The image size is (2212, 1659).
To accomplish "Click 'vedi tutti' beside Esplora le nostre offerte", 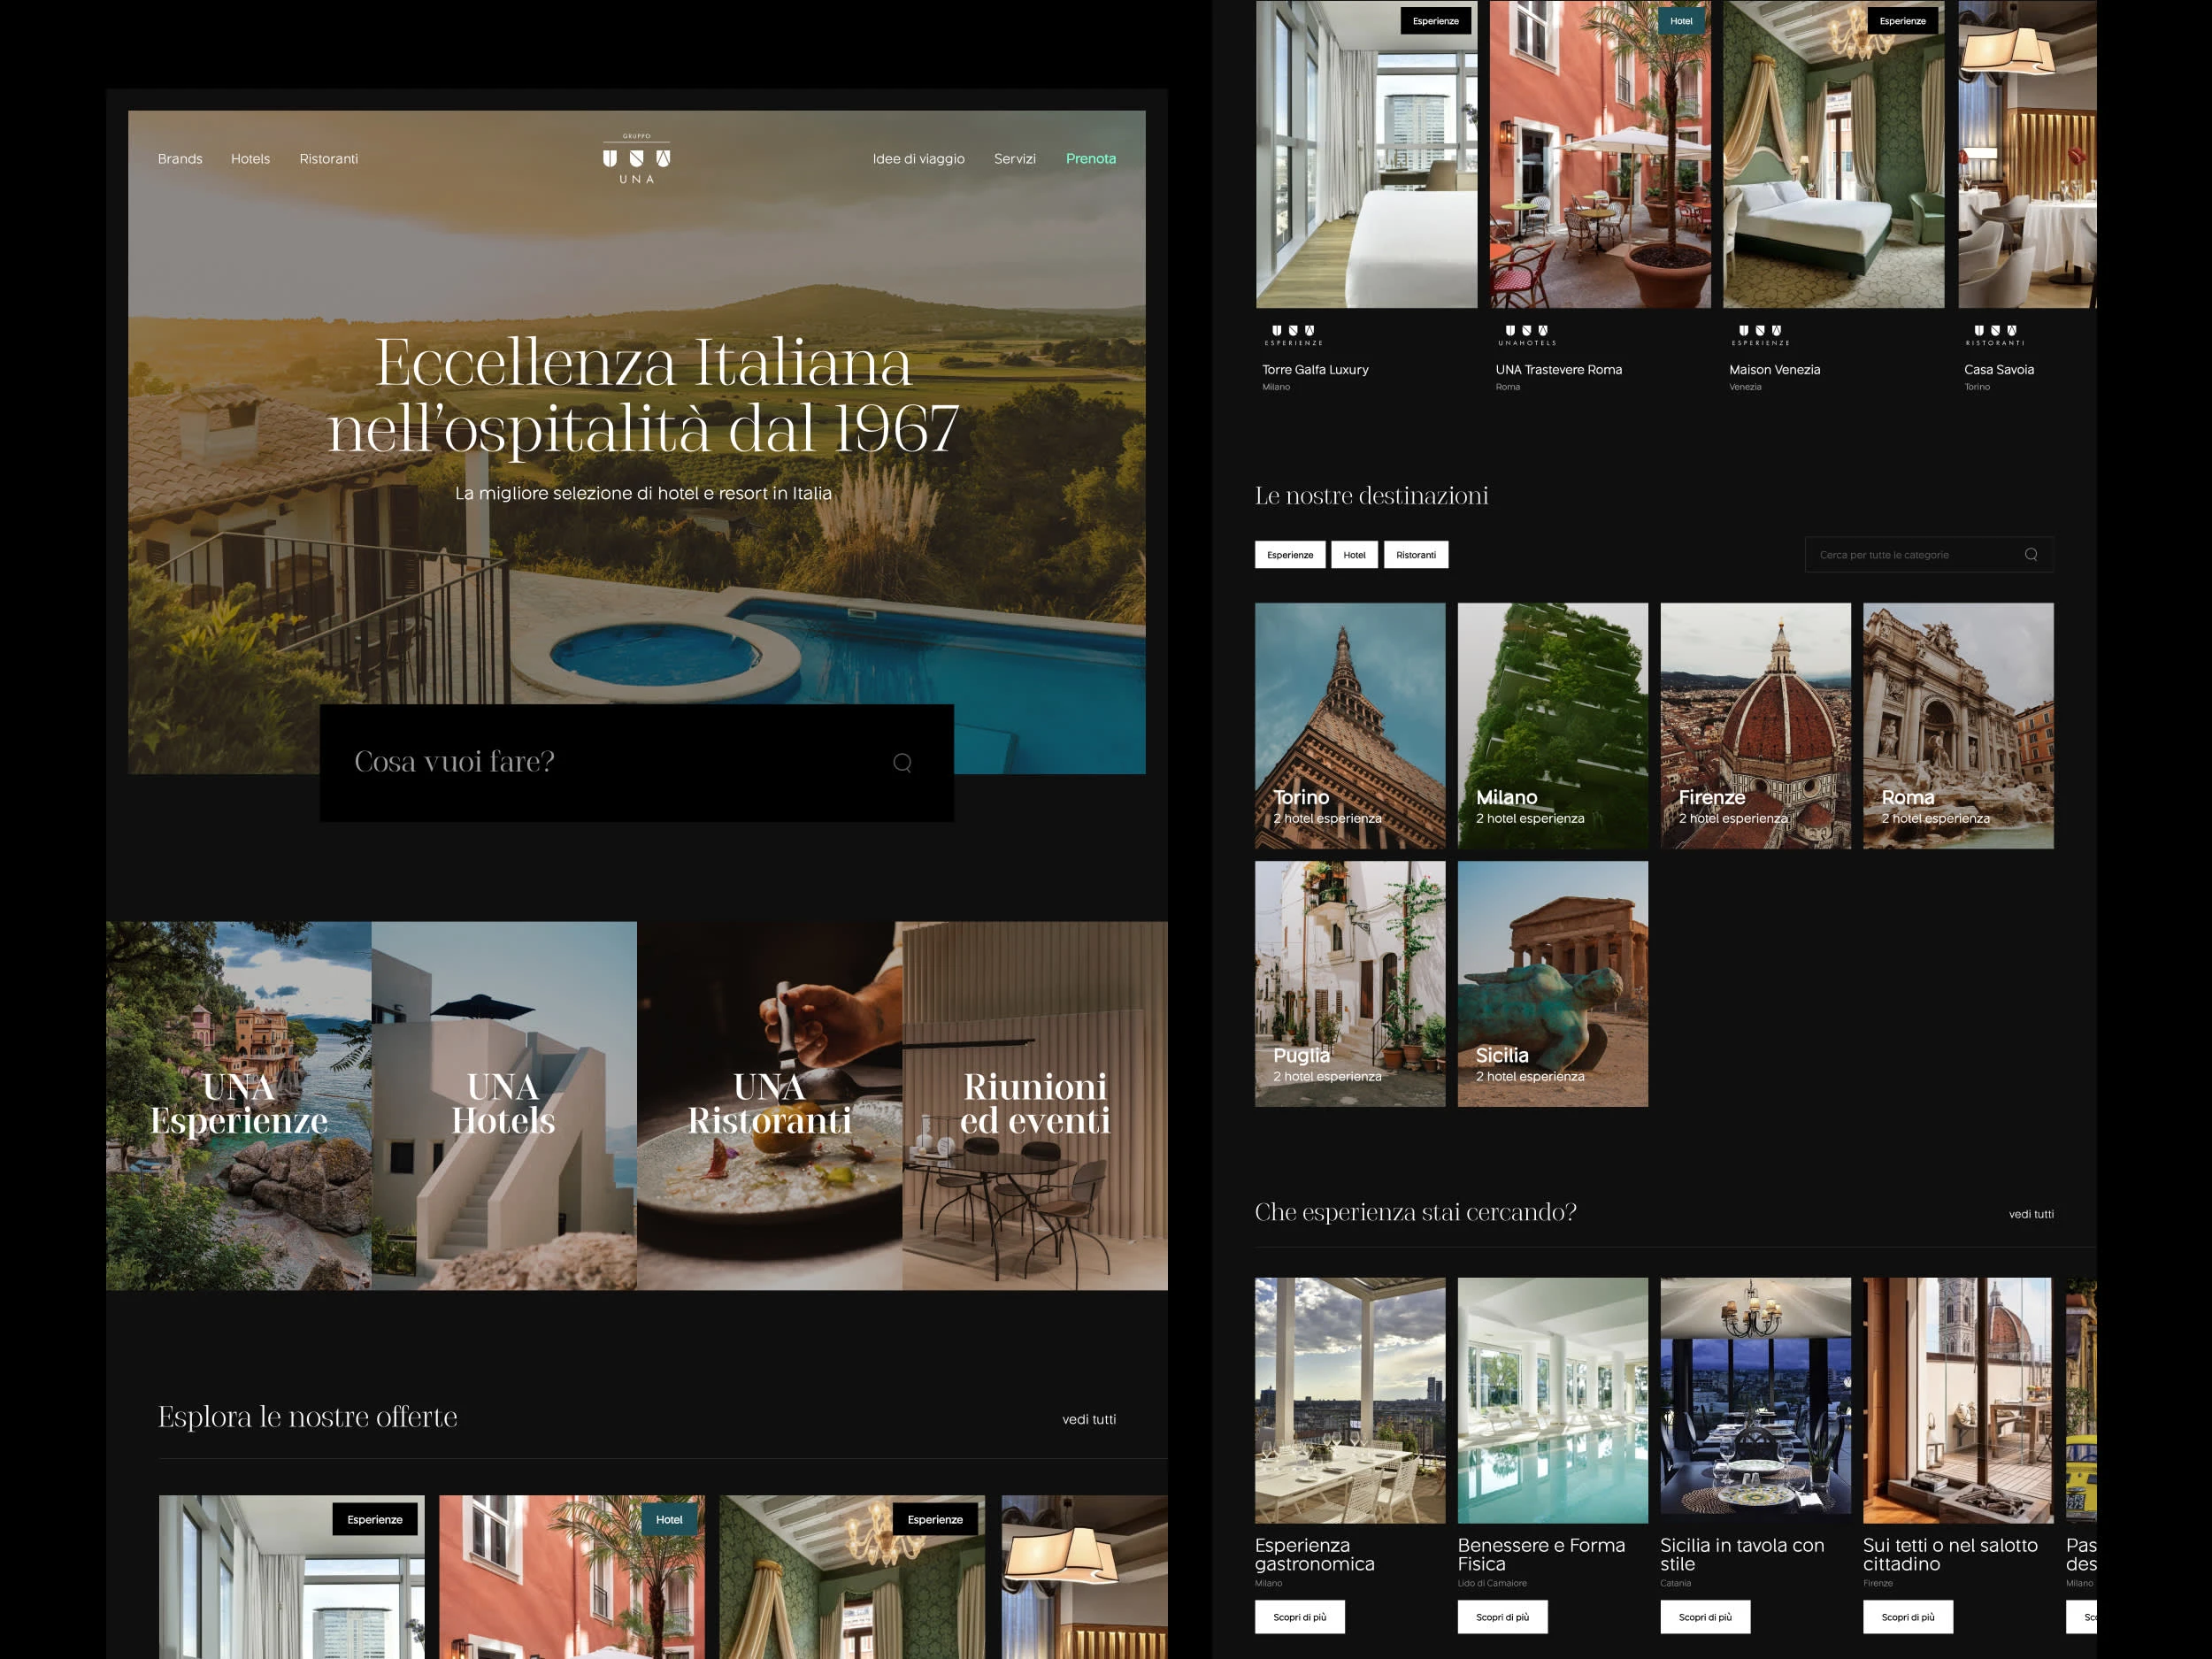I will pos(1088,1419).
